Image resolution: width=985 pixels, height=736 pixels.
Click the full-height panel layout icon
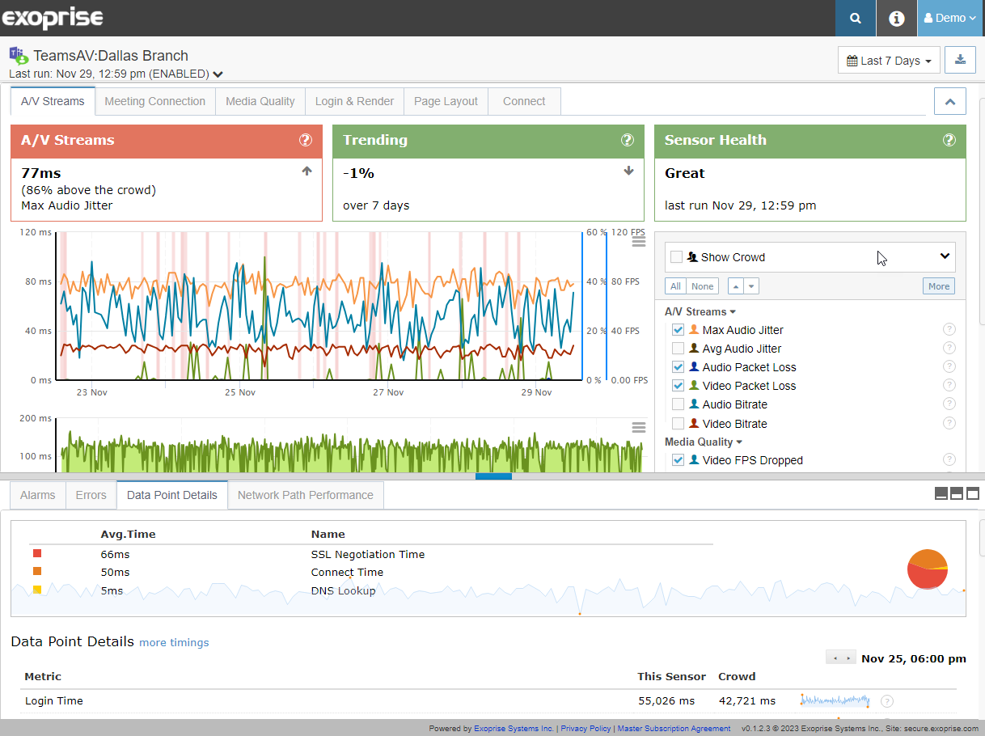[x=973, y=493]
